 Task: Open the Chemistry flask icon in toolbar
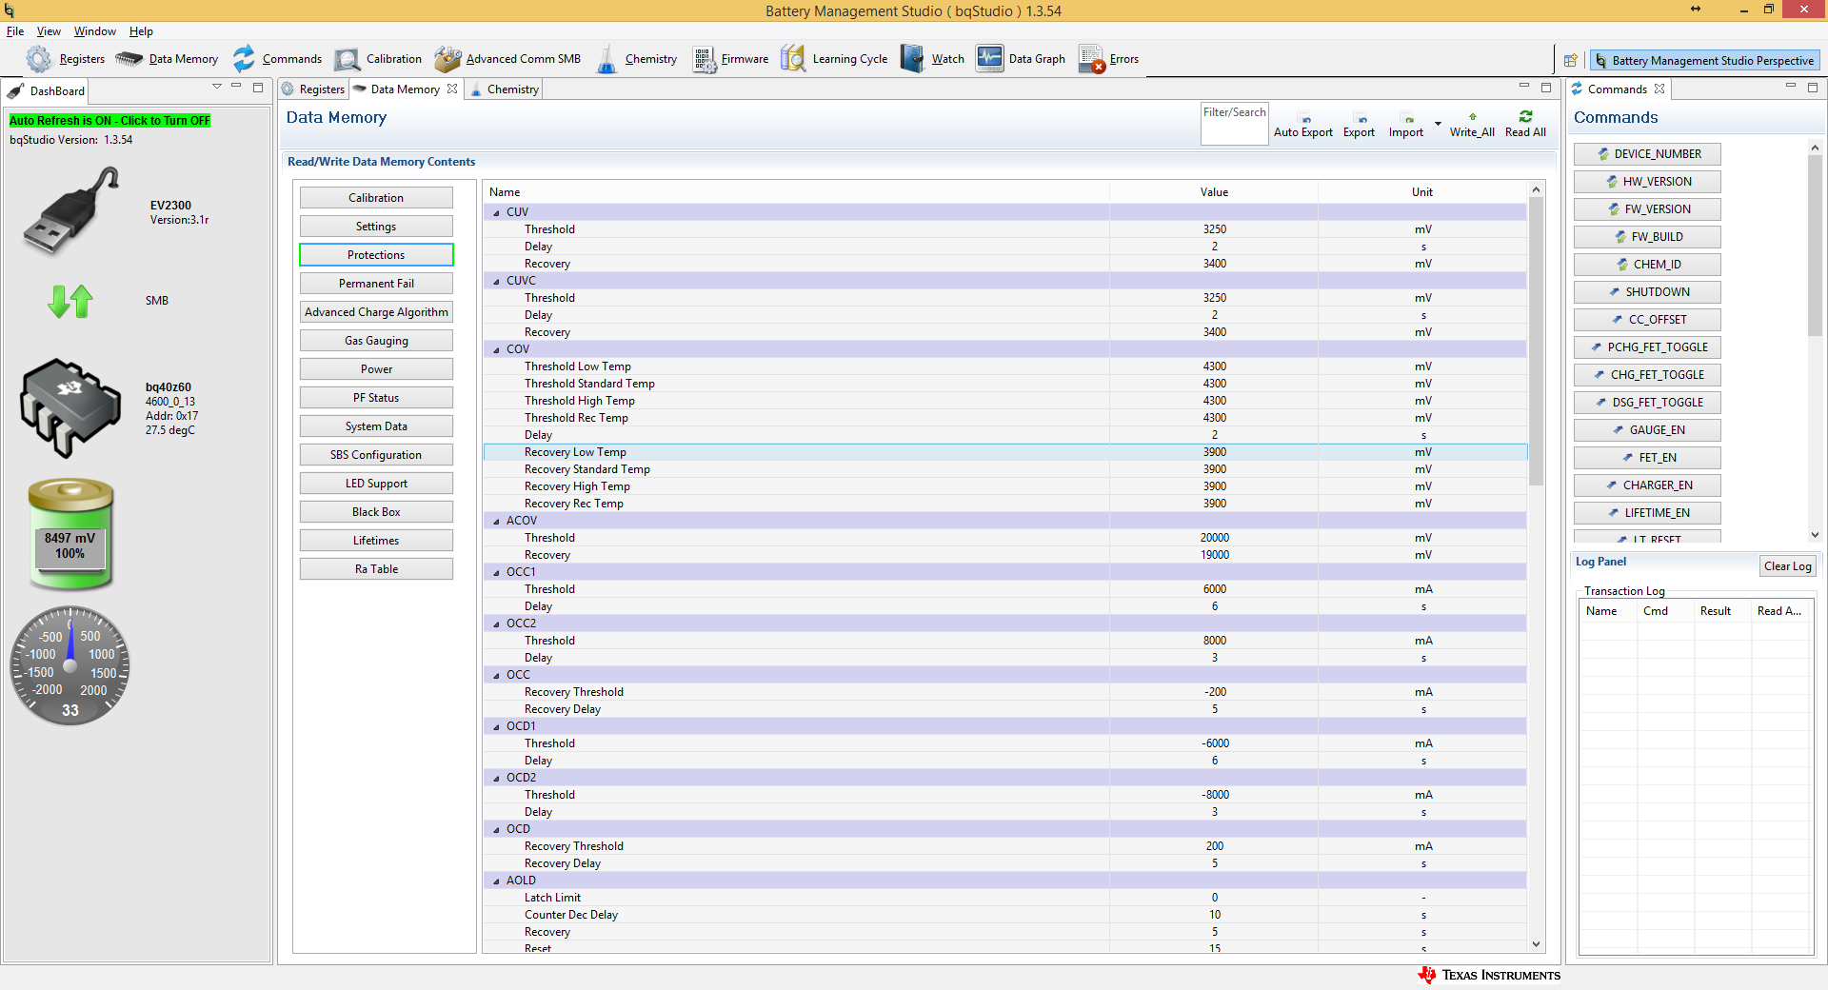pyautogui.click(x=606, y=59)
